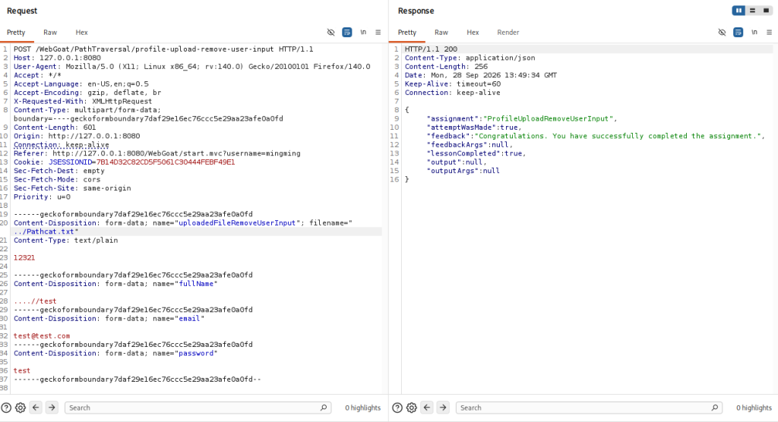Switch to Response Hex tab
Screen dimensions: 778x422
click(473, 32)
